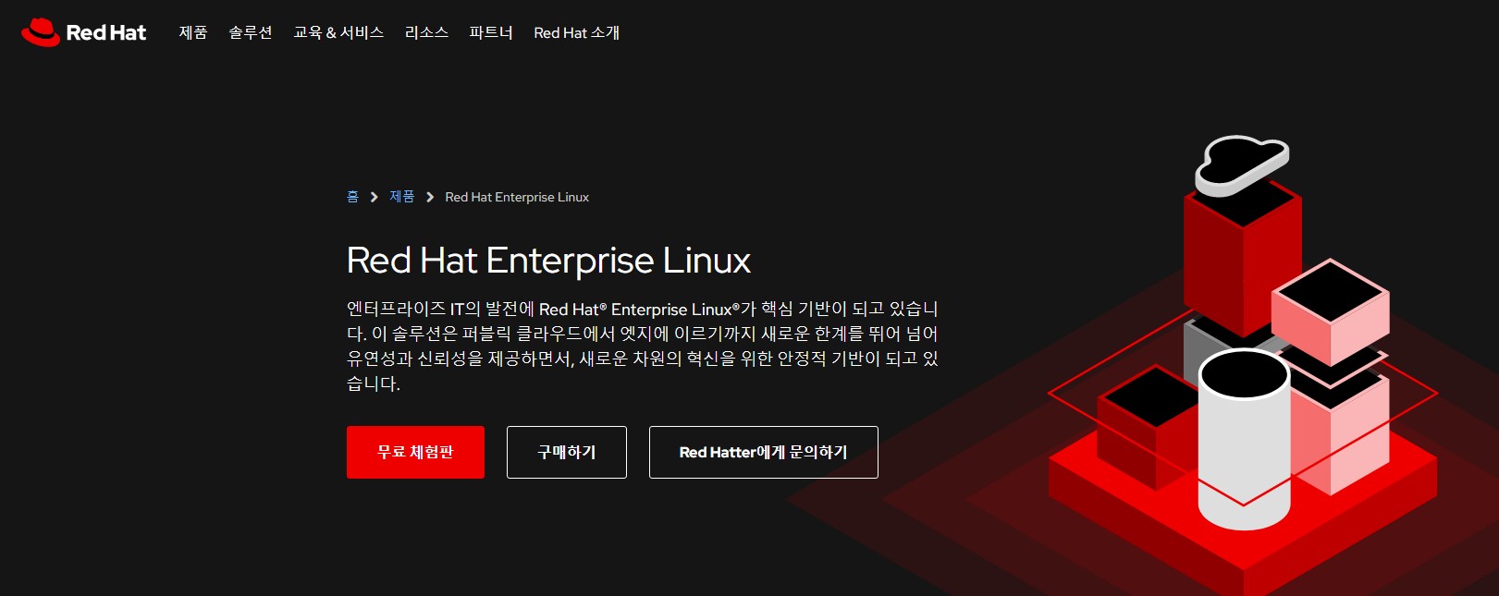Click the Red Hat logo
The image size is (1499, 596).
tap(83, 32)
